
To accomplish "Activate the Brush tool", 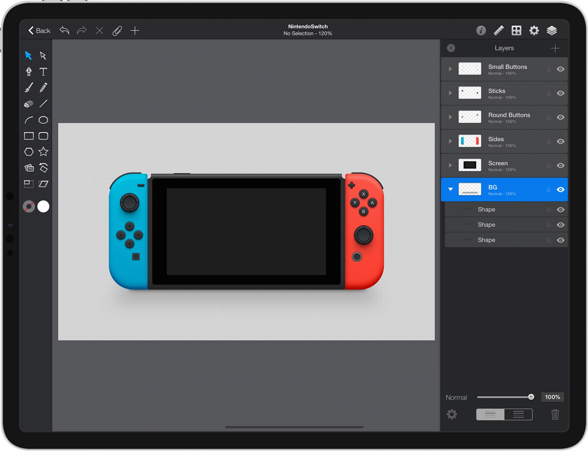I will pos(29,88).
